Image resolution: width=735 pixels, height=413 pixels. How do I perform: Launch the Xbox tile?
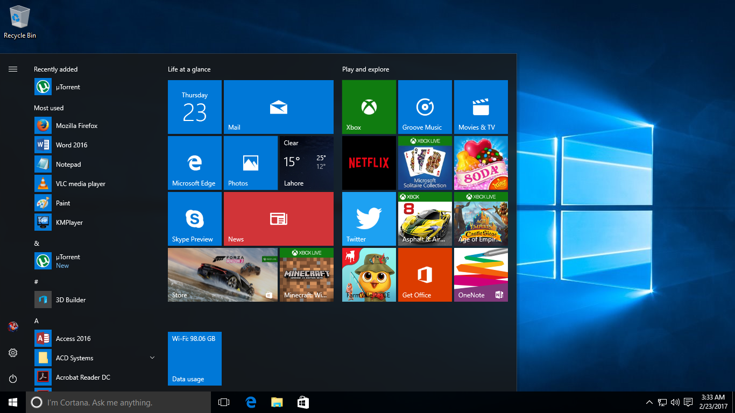(x=369, y=107)
